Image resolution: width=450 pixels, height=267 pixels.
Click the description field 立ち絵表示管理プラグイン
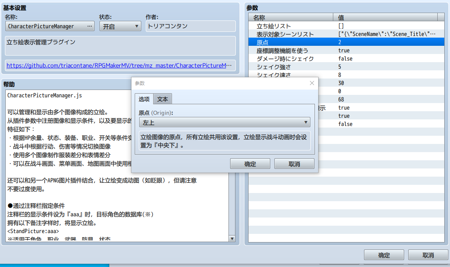(120, 45)
